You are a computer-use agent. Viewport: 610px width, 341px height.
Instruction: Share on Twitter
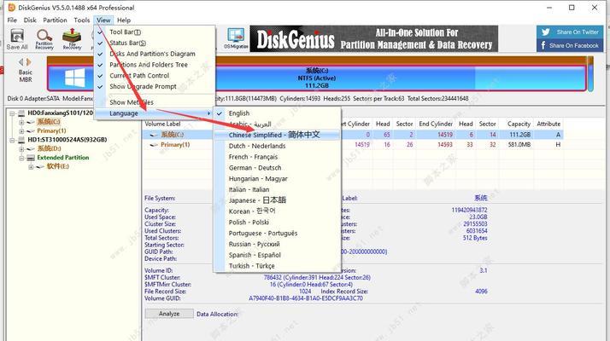point(570,32)
